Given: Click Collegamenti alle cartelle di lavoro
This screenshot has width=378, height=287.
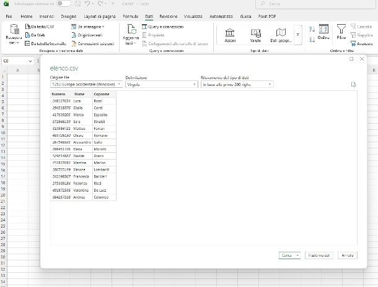Looking at the screenshot, I should (175, 43).
